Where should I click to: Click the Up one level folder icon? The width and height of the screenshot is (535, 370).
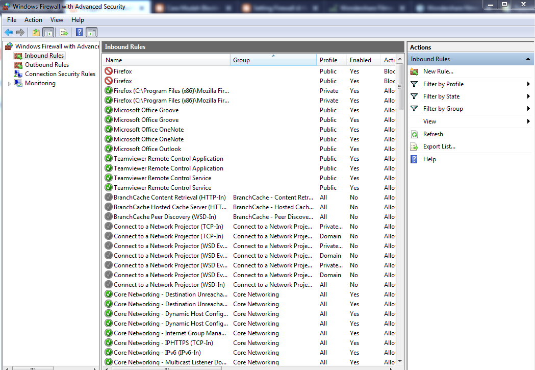click(36, 33)
